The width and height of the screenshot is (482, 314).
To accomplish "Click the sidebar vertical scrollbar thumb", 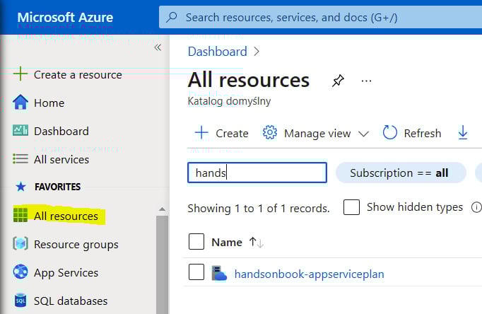I will coord(163,264).
